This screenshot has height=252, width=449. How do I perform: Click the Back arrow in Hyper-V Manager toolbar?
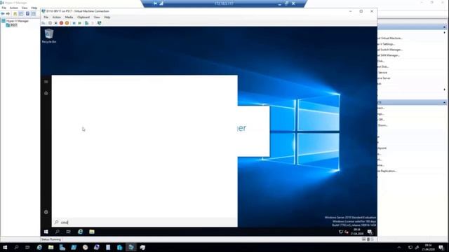(x=3, y=14)
